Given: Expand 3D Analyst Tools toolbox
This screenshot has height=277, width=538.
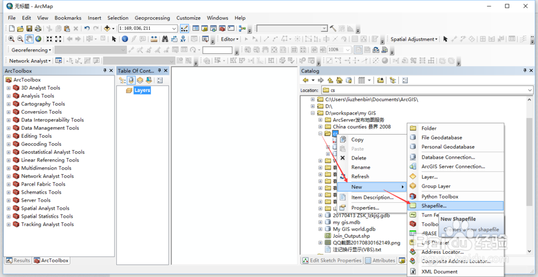Looking at the screenshot, I should 9,88.
